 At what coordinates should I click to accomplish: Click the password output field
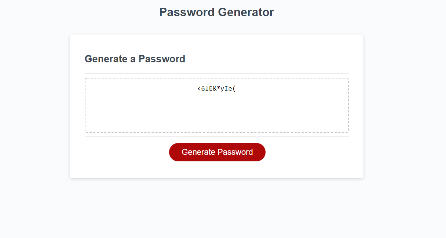[x=216, y=105]
